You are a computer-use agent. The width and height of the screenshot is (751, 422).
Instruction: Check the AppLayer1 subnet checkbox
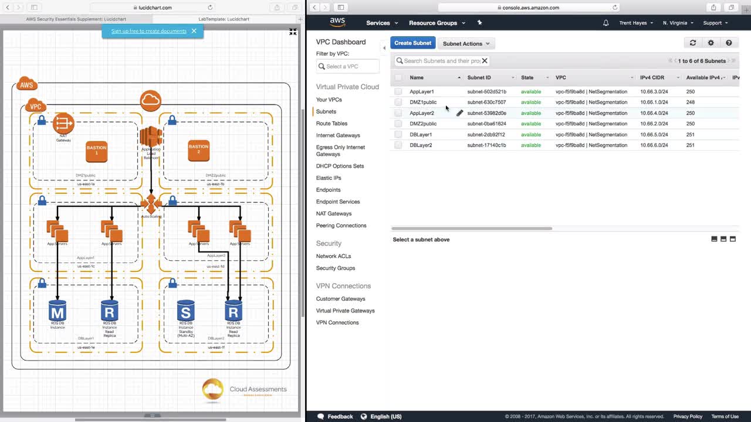(x=398, y=91)
